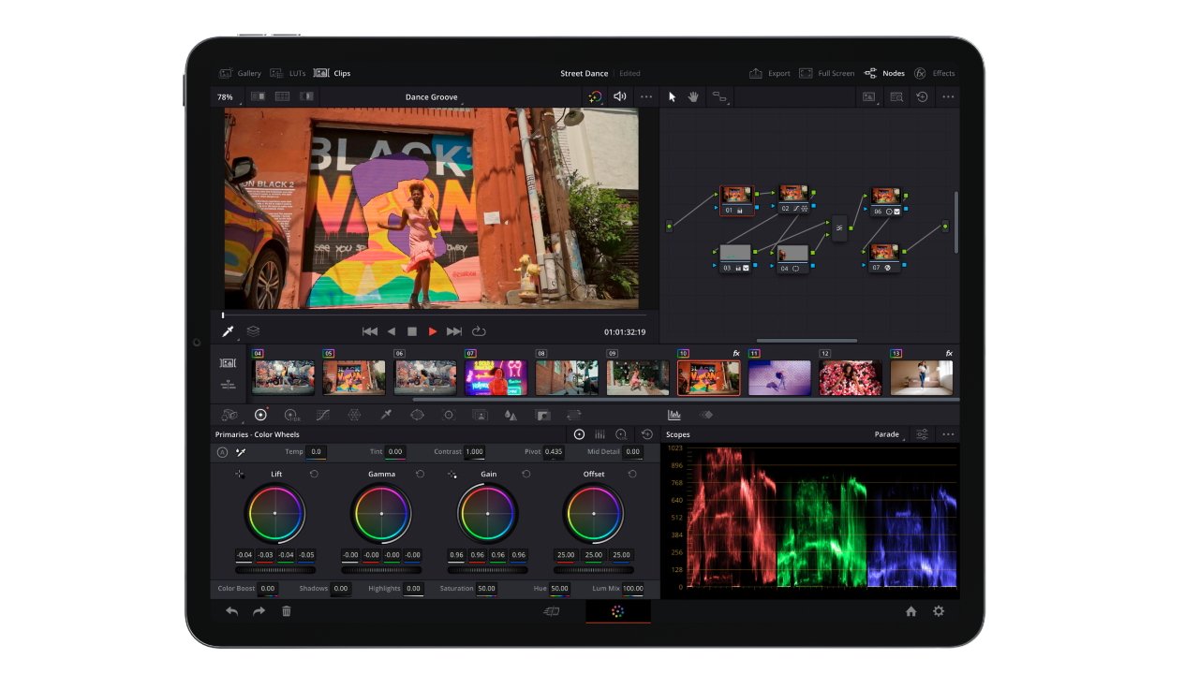This screenshot has height=674, width=1199.
Task: Open the viewer zoom 78% dropdown
Action: click(226, 97)
